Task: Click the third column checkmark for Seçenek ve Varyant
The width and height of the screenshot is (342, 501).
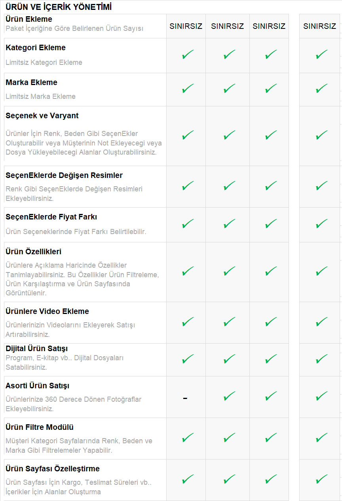Action: point(271,135)
